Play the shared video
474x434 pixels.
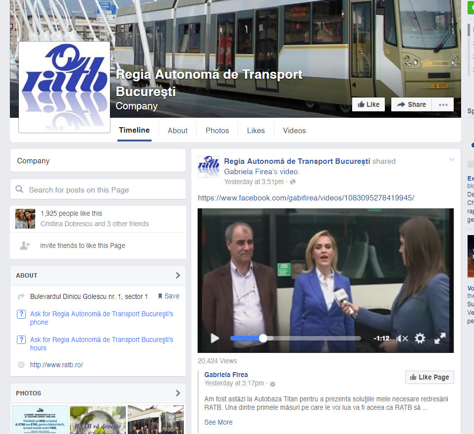(214, 338)
